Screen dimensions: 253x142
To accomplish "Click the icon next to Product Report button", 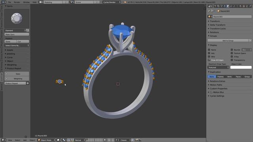I will tap(28, 83).
